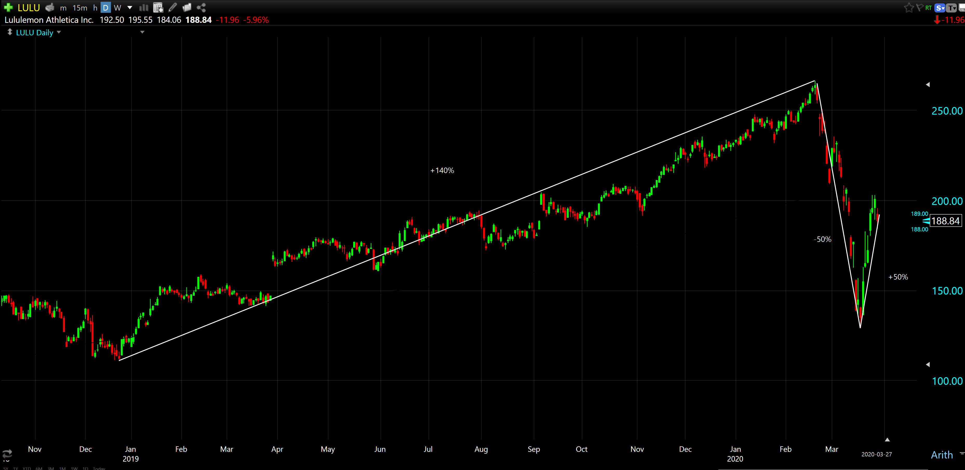The image size is (965, 470).
Task: Click the yellow LULU ticker symbol
Action: pos(29,8)
